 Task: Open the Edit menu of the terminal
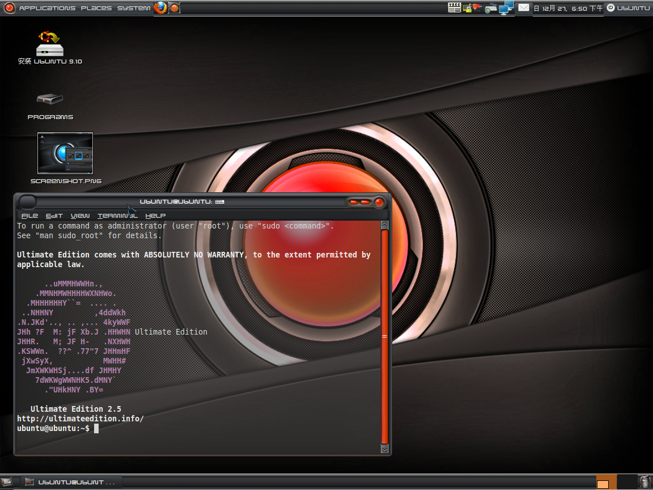[54, 216]
